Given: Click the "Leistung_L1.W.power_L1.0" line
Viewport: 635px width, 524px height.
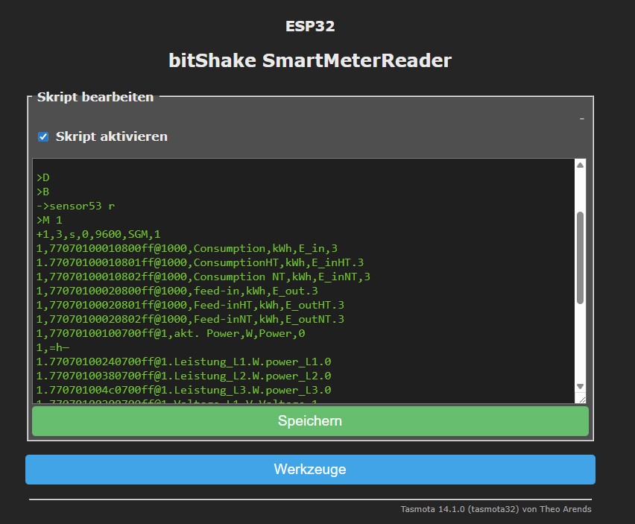Looking at the screenshot, I should (184, 362).
